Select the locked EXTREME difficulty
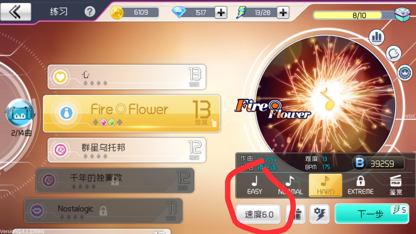Screen dimensions: 416x234 (x=361, y=185)
